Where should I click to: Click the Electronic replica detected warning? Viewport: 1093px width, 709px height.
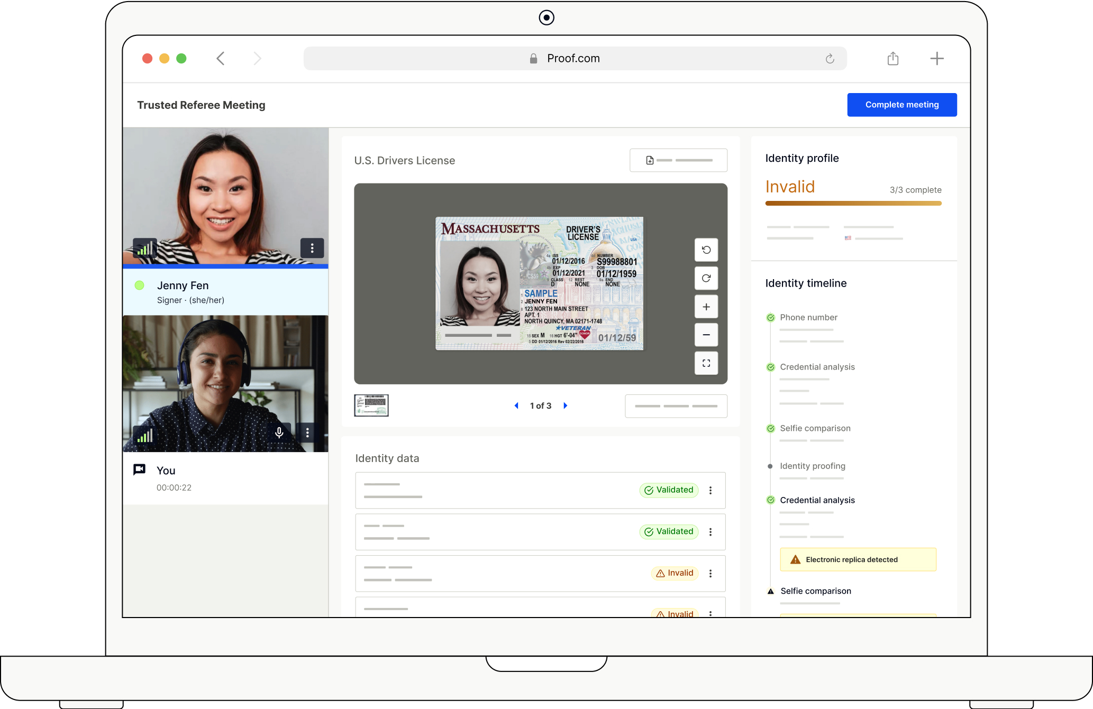(x=858, y=559)
